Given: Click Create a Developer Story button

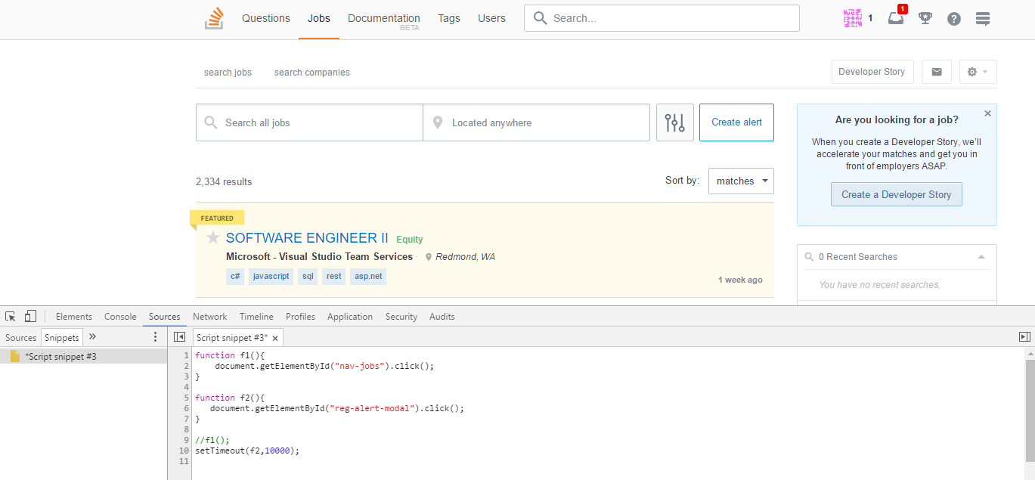Looking at the screenshot, I should [897, 194].
